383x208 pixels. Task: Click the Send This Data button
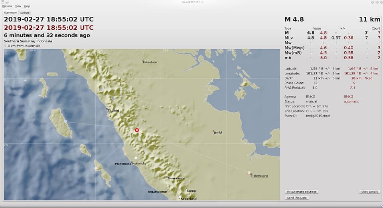coord(297,198)
